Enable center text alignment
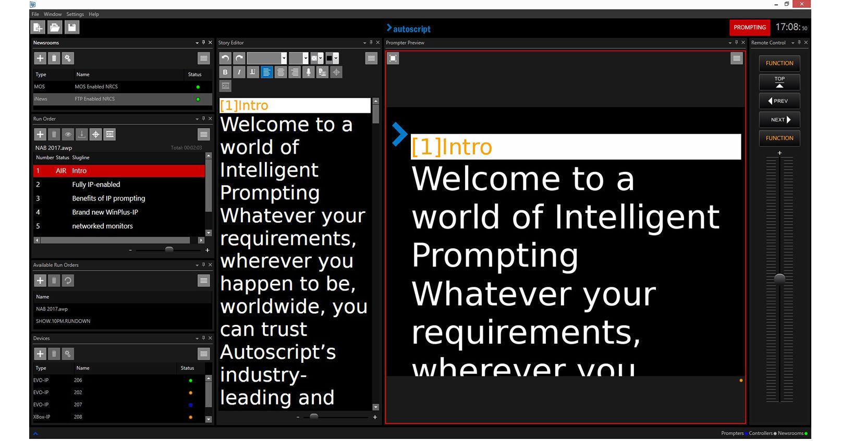 pos(281,72)
